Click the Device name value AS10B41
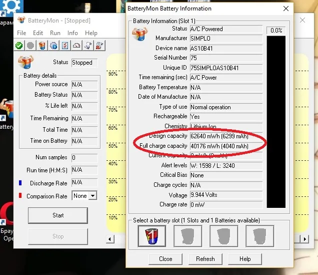 tap(226, 49)
